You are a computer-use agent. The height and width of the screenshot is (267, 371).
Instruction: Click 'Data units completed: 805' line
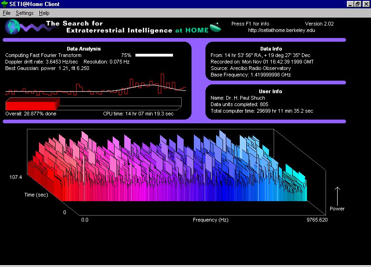click(x=239, y=104)
